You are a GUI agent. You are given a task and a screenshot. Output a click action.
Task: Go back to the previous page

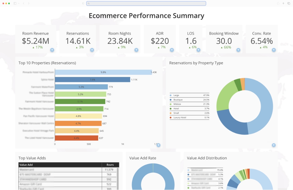[23, 3]
